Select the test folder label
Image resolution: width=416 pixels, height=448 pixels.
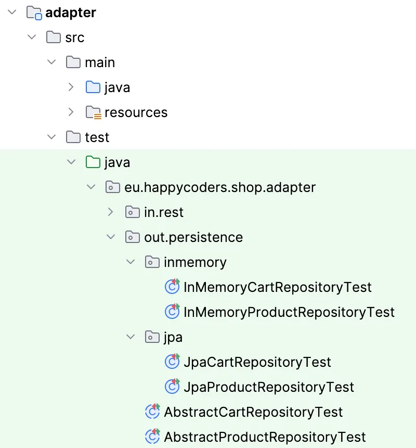(x=97, y=137)
